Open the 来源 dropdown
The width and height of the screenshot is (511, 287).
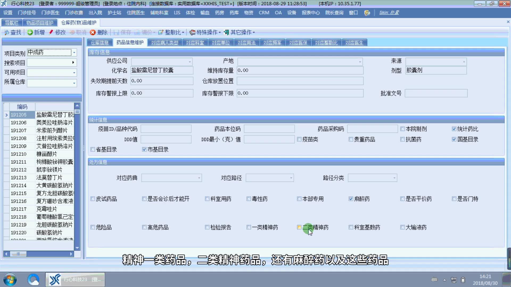[464, 62]
